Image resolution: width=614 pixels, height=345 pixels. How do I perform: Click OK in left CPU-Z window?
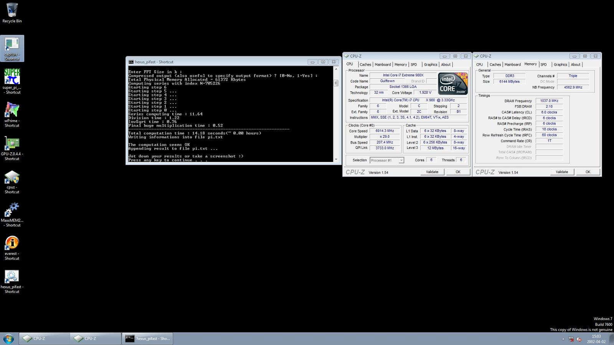[x=458, y=172]
